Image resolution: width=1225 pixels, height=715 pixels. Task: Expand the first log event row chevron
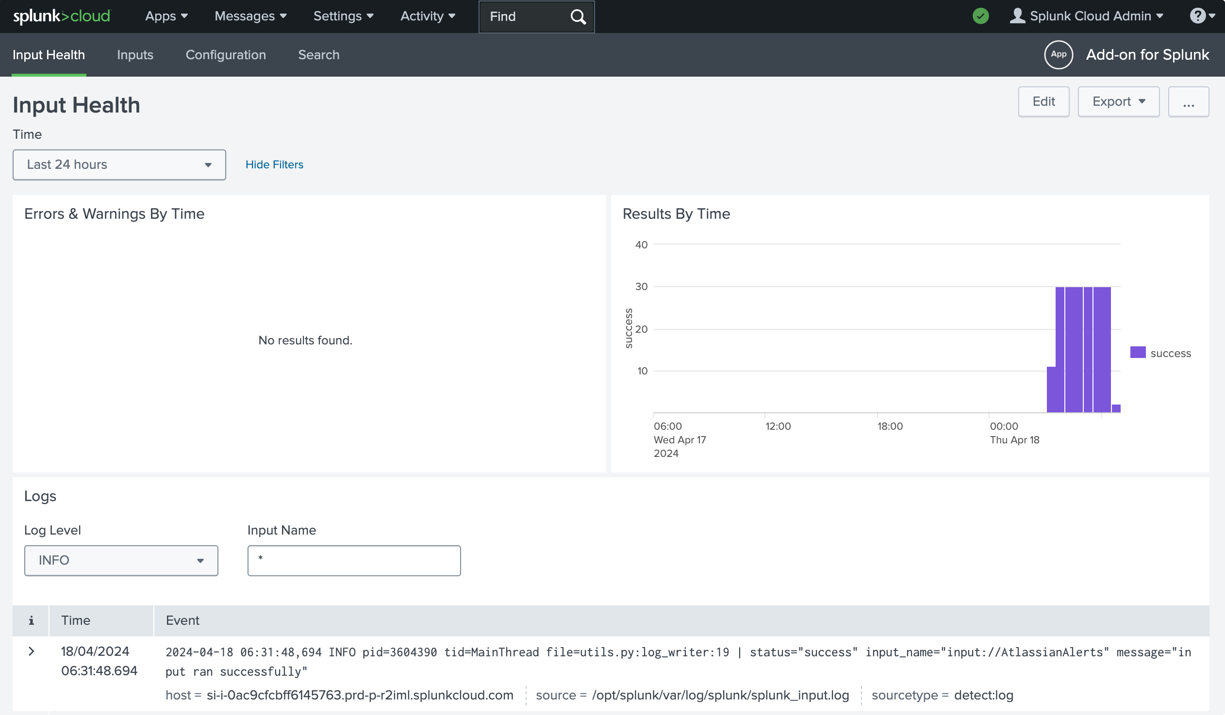pos(32,651)
